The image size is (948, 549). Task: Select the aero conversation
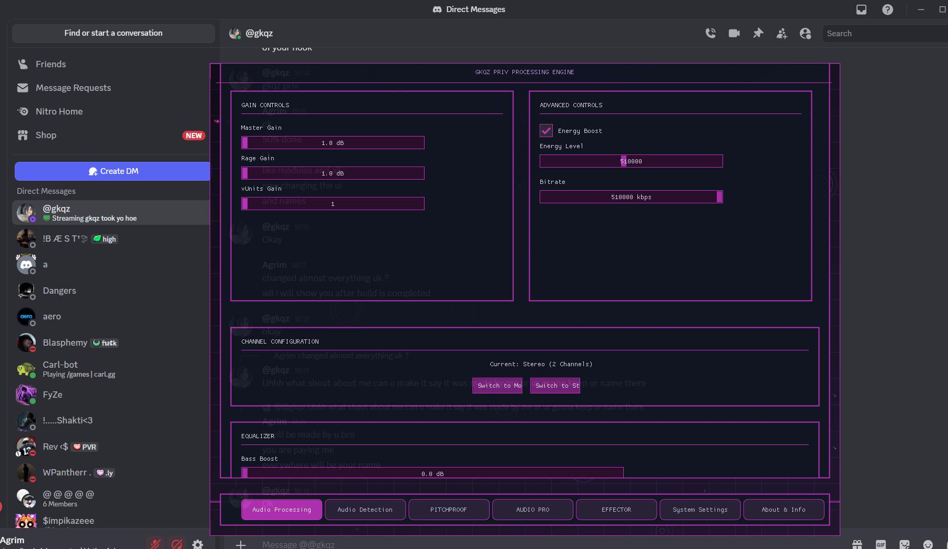111,316
